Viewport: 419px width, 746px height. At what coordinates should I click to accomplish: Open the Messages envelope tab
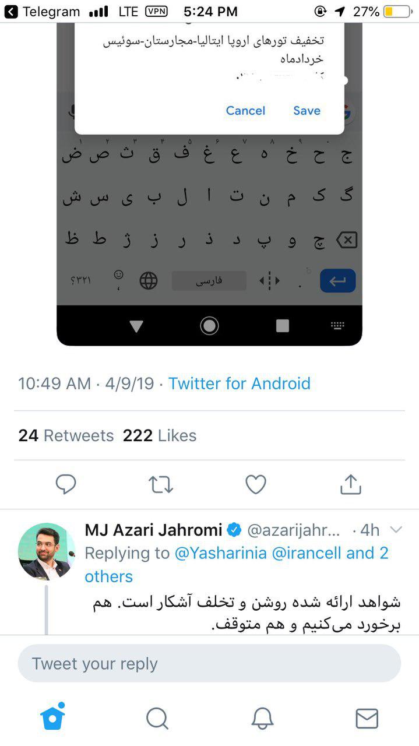pos(367,718)
